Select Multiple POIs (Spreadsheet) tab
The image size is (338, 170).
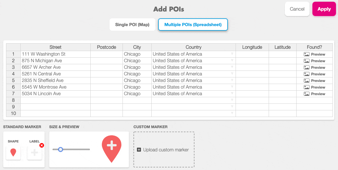193,25
